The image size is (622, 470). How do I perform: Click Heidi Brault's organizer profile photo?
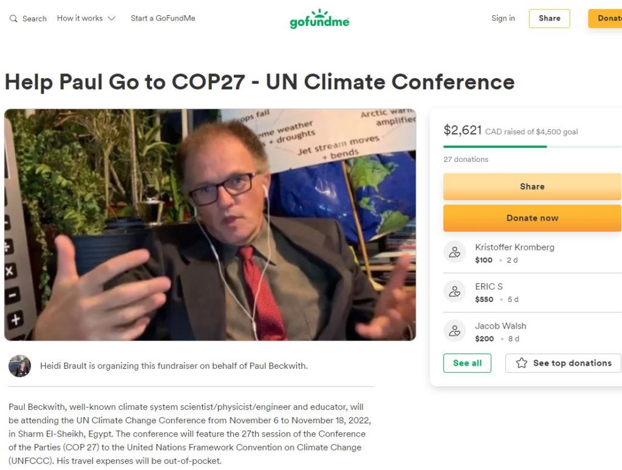pyautogui.click(x=20, y=366)
